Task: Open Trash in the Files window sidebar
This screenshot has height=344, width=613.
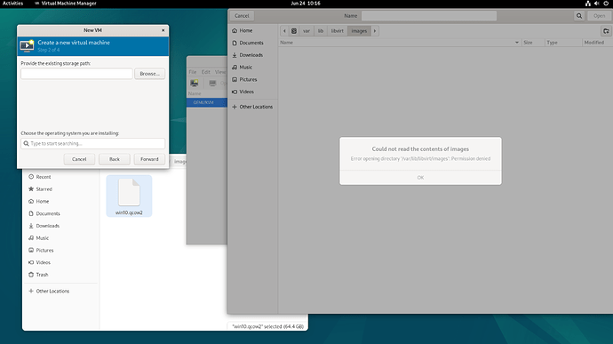Action: point(60,275)
